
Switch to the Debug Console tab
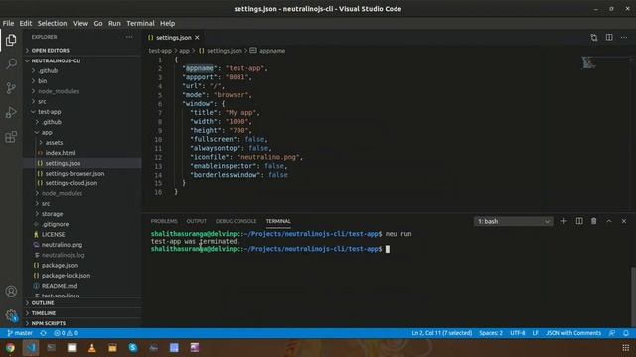click(x=237, y=221)
